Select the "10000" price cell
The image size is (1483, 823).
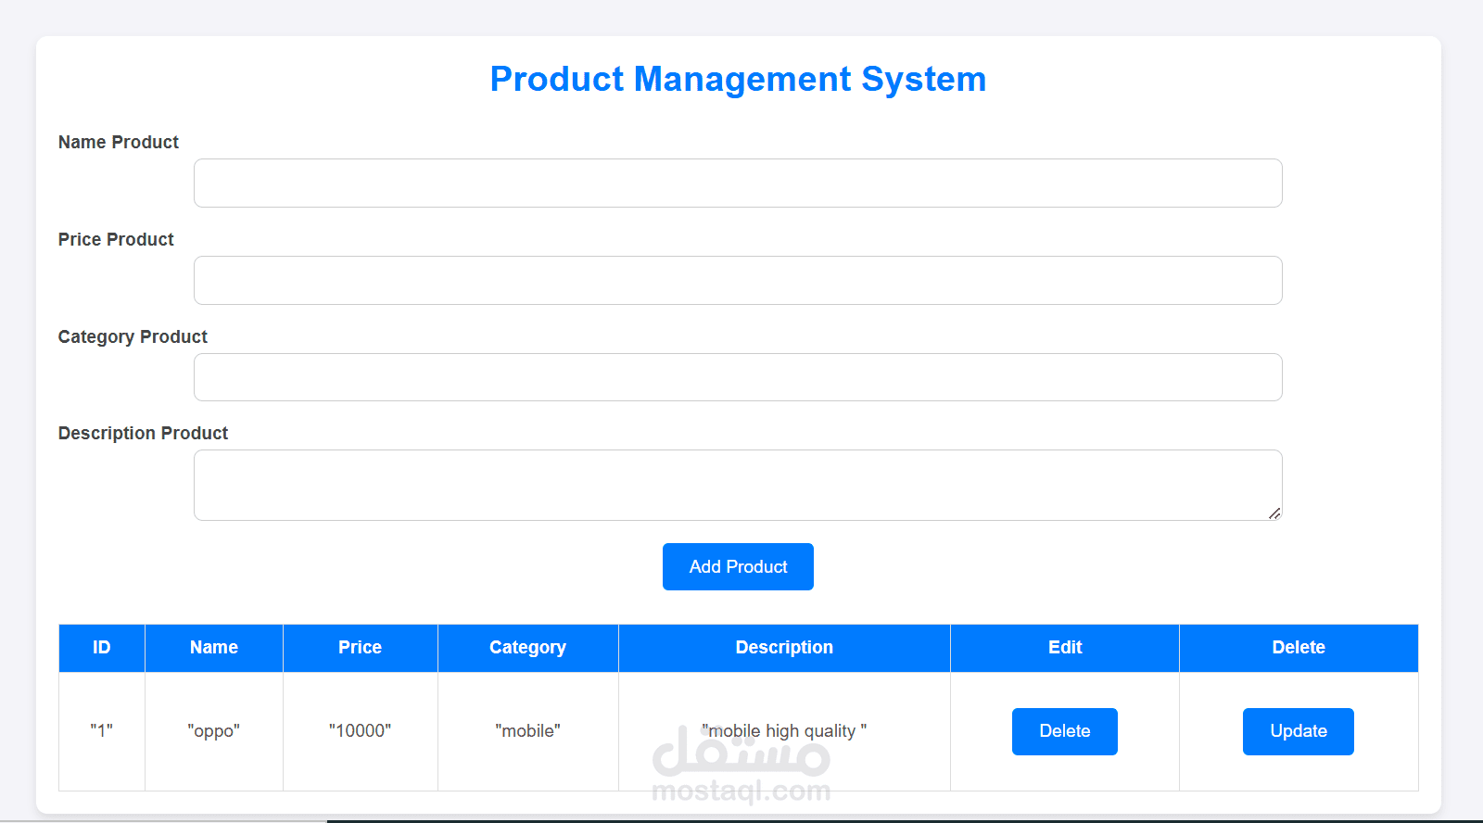361,731
